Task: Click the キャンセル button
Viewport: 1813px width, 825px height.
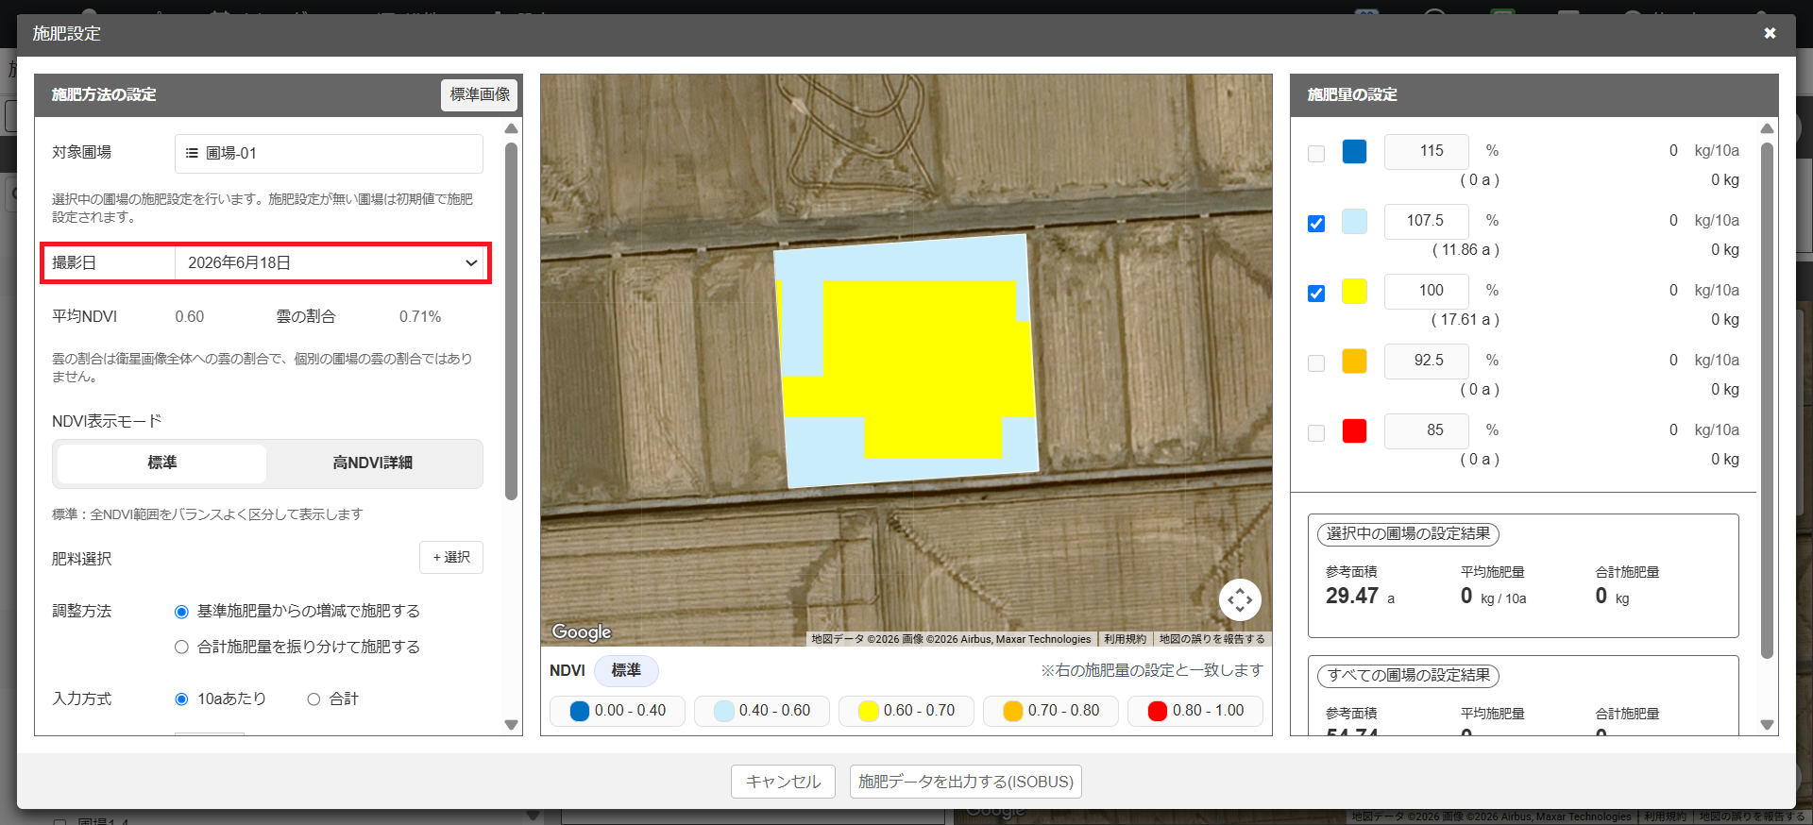Action: (783, 782)
